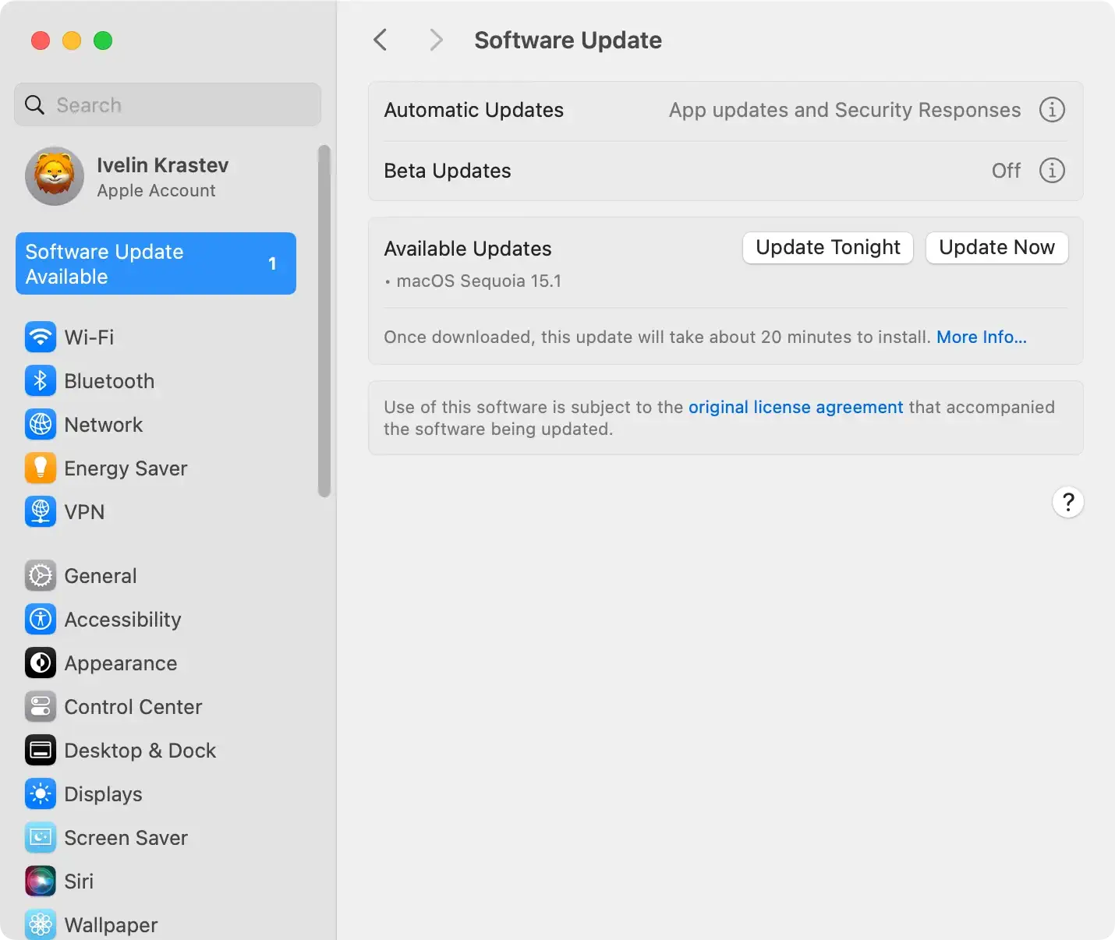Open the More Info… link
The width and height of the screenshot is (1115, 940).
[x=982, y=337]
